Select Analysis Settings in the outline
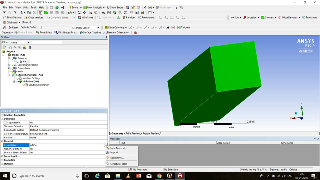The width and height of the screenshot is (320, 180). pyautogui.click(x=31, y=78)
